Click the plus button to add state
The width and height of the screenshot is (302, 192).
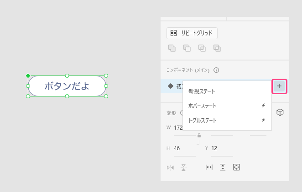(279, 86)
